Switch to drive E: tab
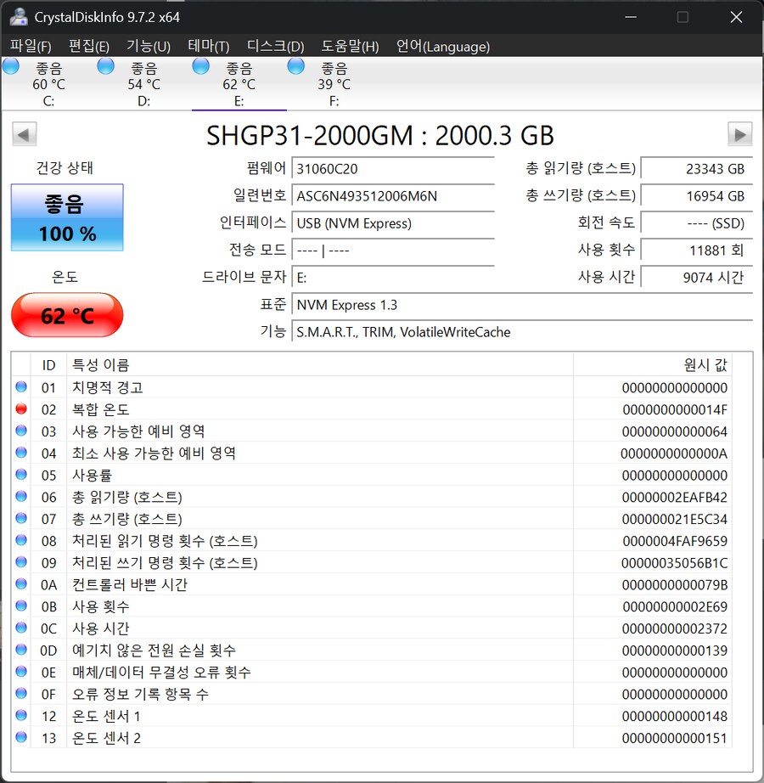Viewport: 764px width, 783px height. pos(239,81)
